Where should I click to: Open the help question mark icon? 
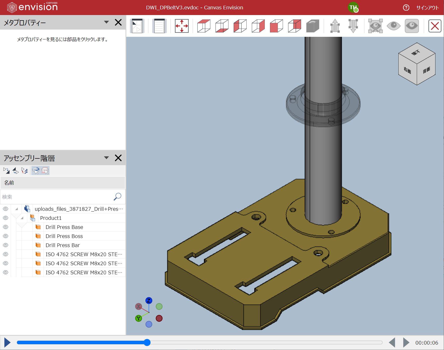pyautogui.click(x=406, y=8)
